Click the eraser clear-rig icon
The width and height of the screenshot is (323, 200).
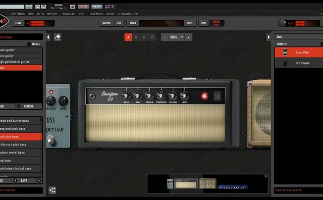58,37
